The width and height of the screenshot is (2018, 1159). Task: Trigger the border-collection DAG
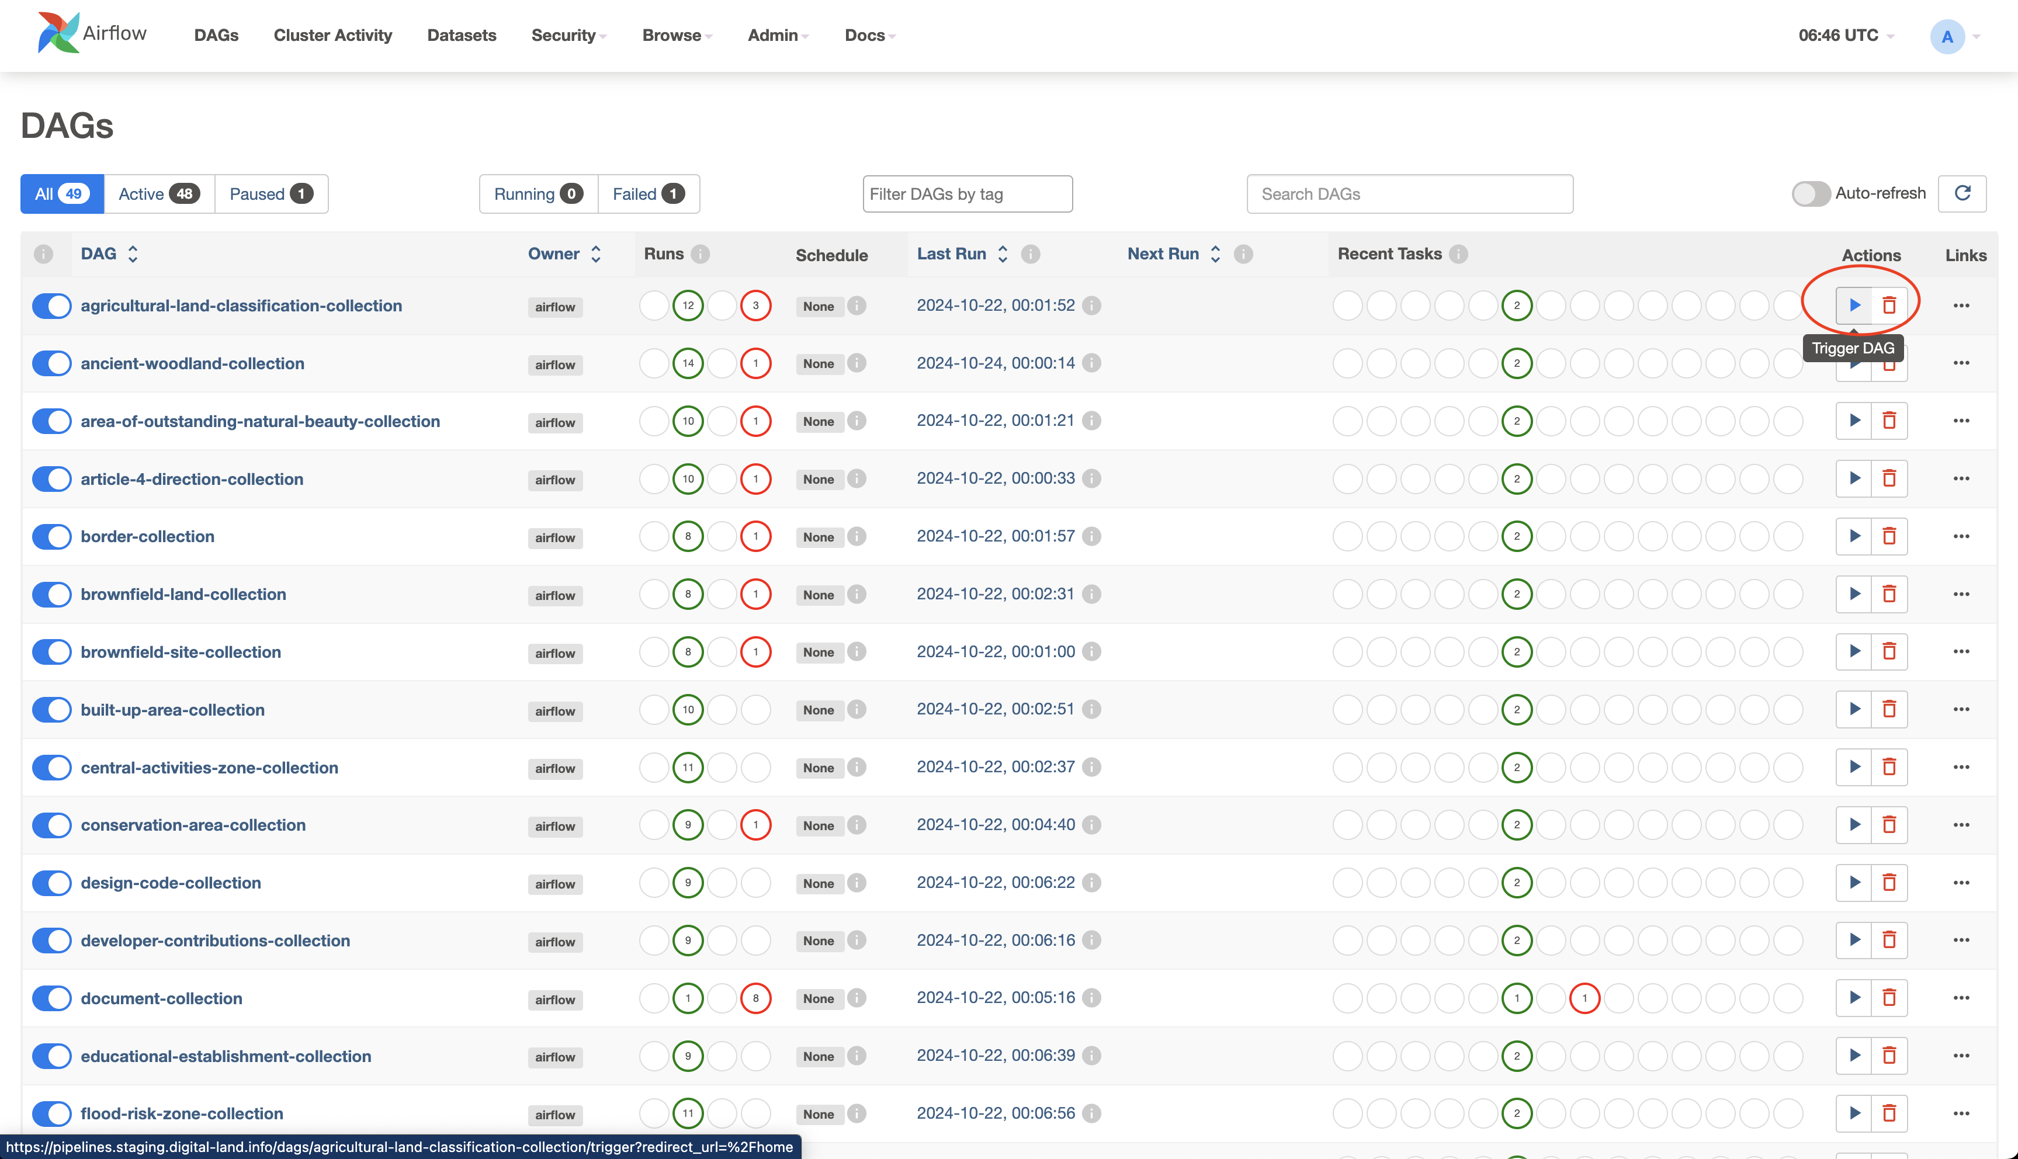point(1854,536)
